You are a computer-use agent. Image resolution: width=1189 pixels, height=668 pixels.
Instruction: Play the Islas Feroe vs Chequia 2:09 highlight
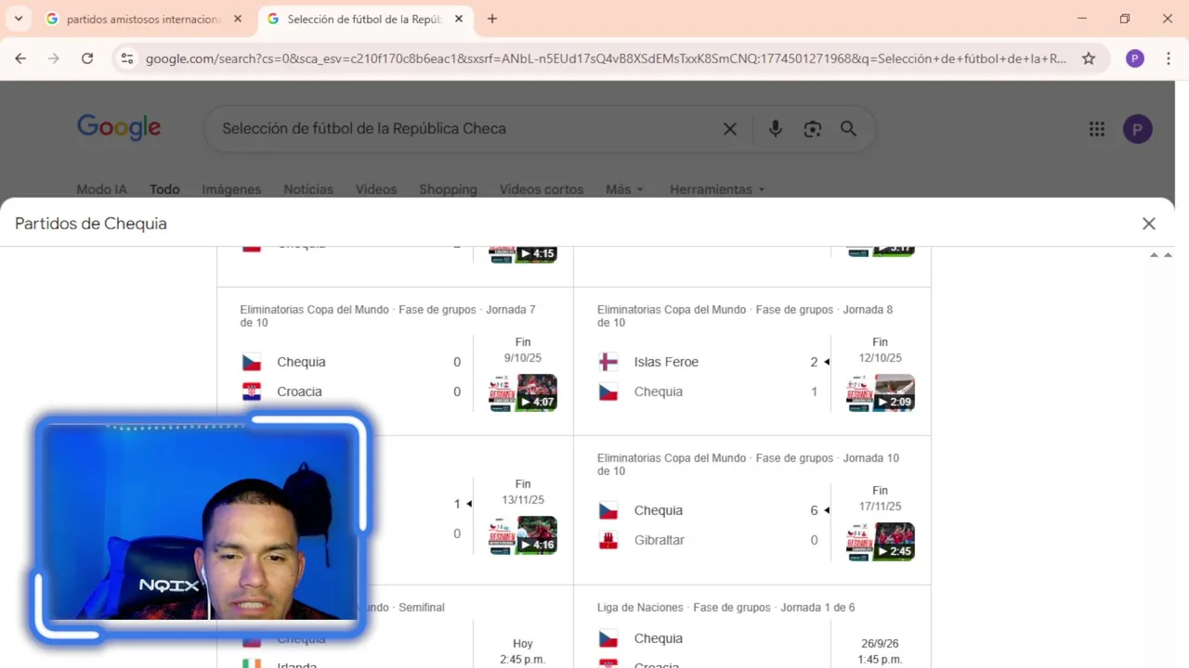click(x=881, y=392)
